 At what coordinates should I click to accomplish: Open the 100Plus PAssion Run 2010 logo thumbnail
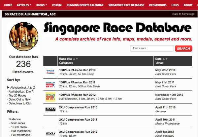click(x=50, y=72)
